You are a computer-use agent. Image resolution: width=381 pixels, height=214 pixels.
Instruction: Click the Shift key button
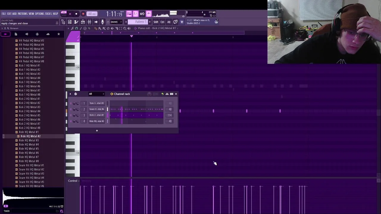click(156, 22)
